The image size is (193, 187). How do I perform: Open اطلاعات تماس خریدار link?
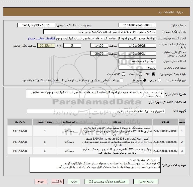[41, 38]
